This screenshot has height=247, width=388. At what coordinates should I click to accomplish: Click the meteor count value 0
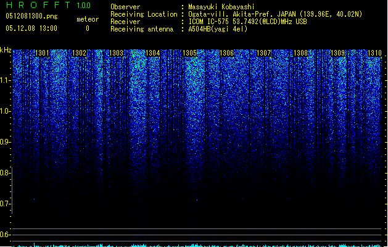(x=88, y=28)
